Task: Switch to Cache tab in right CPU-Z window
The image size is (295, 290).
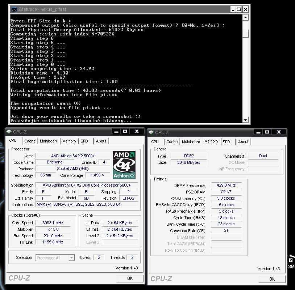Action: pyautogui.click(x=172, y=142)
